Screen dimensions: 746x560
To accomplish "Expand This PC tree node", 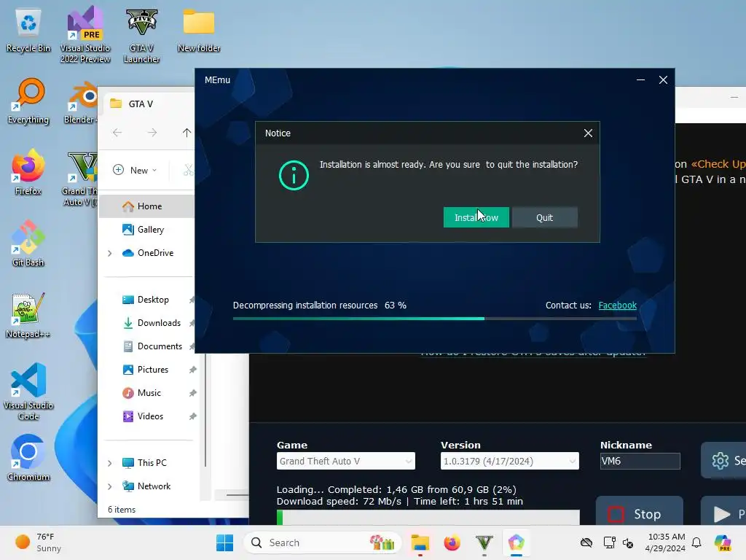I will click(110, 463).
